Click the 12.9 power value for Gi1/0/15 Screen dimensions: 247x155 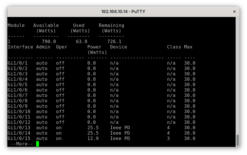tap(93, 138)
